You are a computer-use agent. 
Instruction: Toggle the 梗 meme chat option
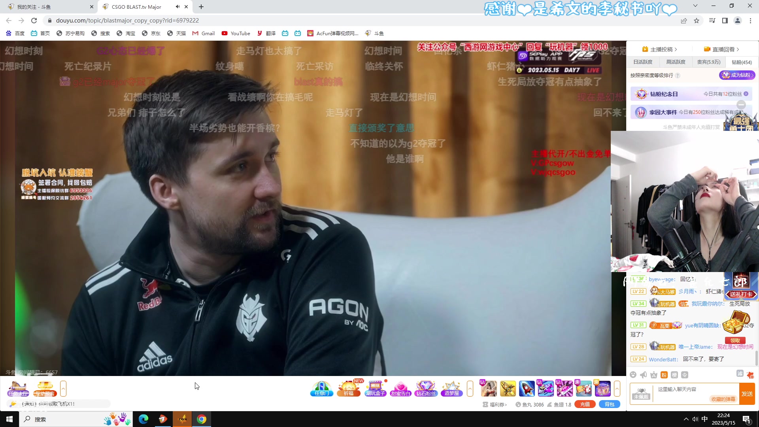point(674,375)
